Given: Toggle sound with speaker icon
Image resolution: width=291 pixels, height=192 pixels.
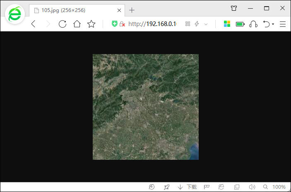Looking at the screenshot, I should tap(252, 187).
